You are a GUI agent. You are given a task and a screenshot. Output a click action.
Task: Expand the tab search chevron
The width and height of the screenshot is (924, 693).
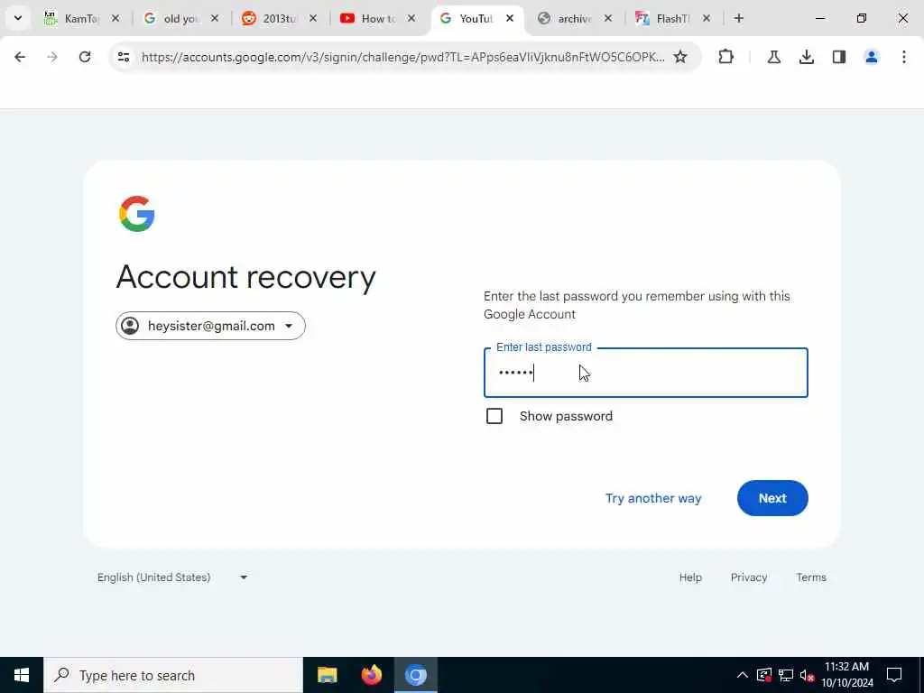click(18, 18)
